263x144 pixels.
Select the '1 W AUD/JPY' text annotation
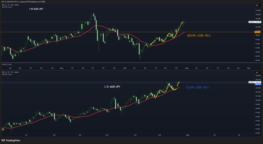(36, 9)
